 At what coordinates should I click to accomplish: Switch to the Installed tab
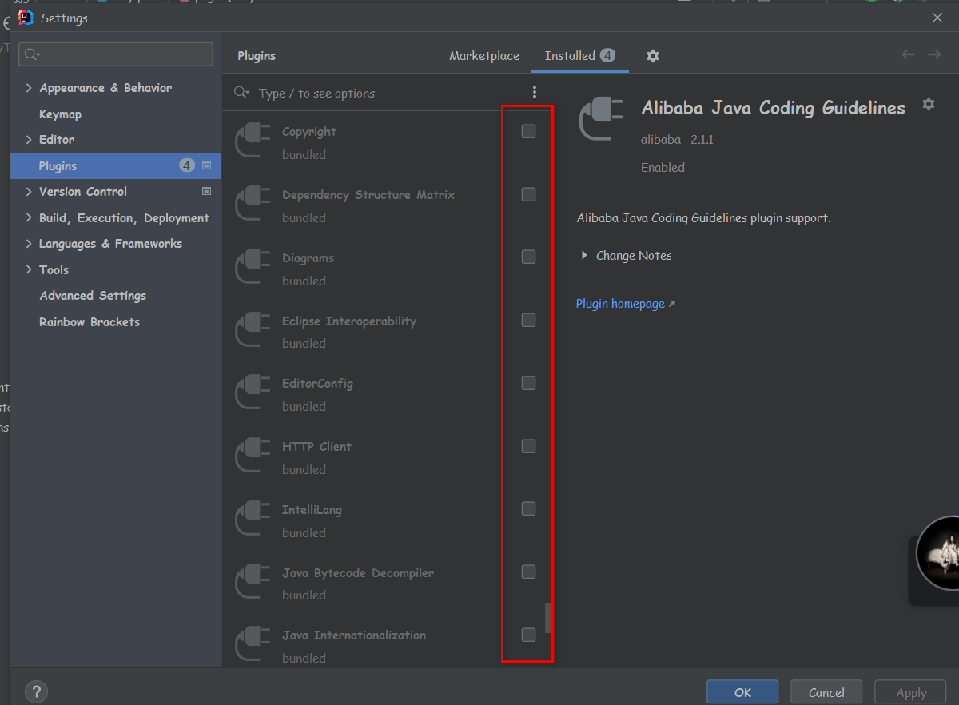pos(579,56)
